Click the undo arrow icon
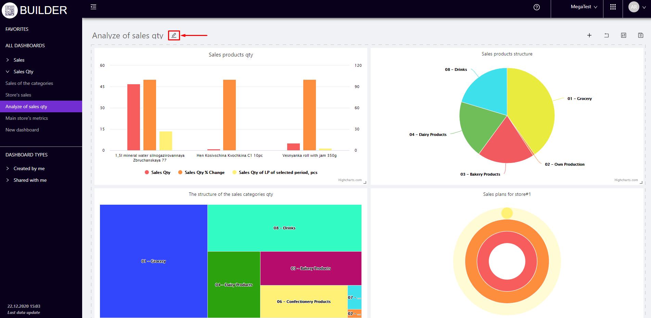 pos(607,35)
